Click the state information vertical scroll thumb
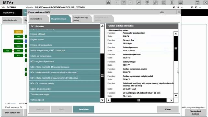The image size is (208, 117). [176, 48]
